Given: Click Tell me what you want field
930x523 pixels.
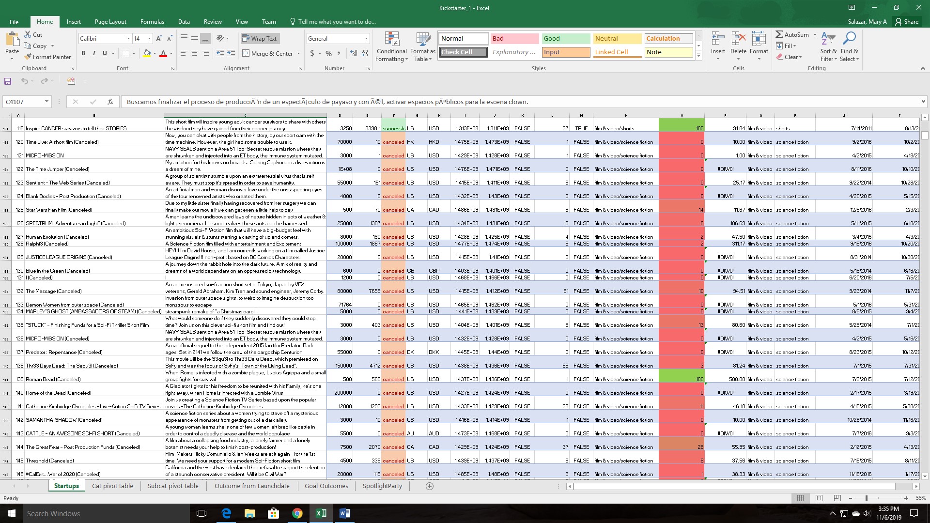Looking at the screenshot, I should [x=332, y=22].
